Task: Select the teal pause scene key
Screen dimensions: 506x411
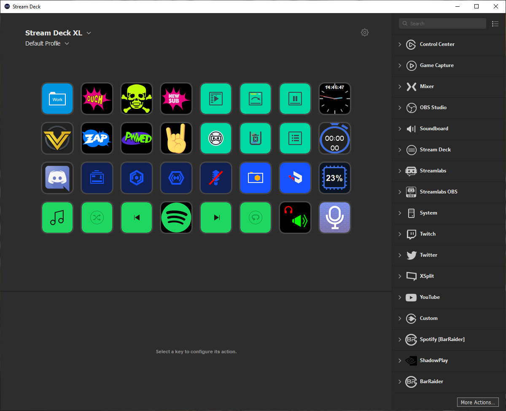Action: pos(295,99)
